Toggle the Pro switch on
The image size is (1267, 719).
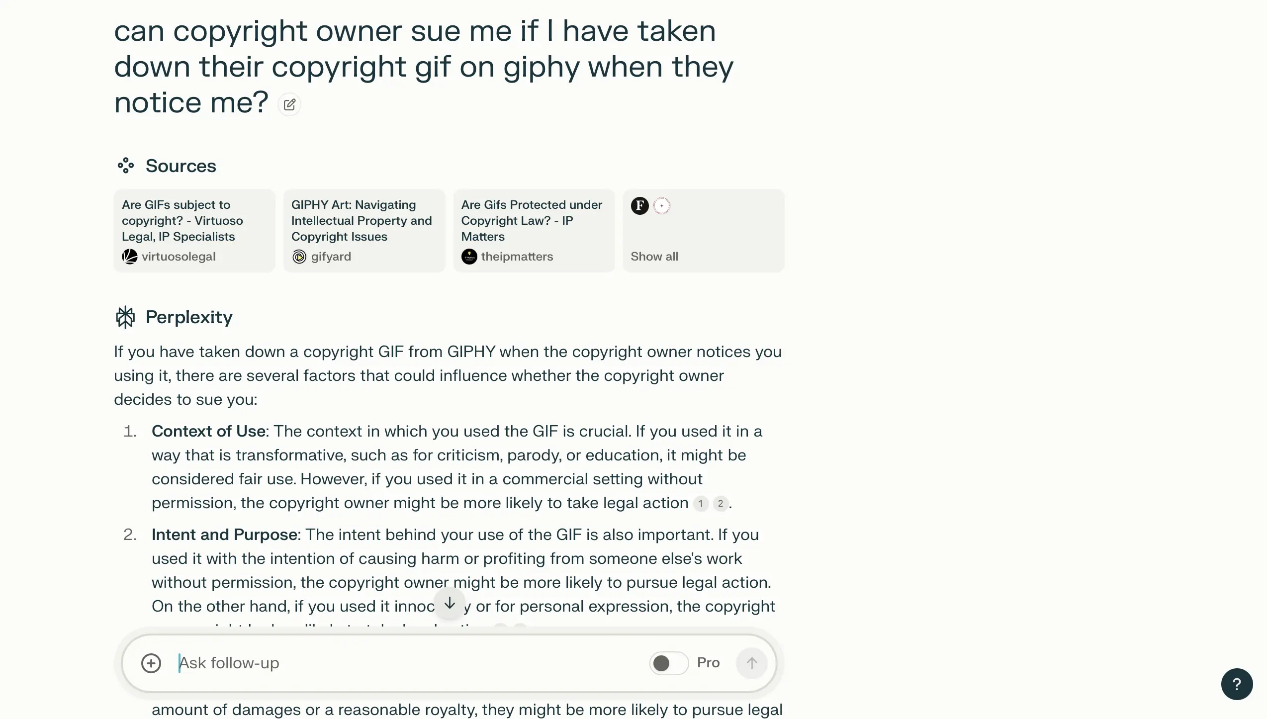pyautogui.click(x=669, y=663)
